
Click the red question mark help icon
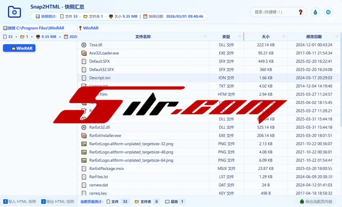300,12
